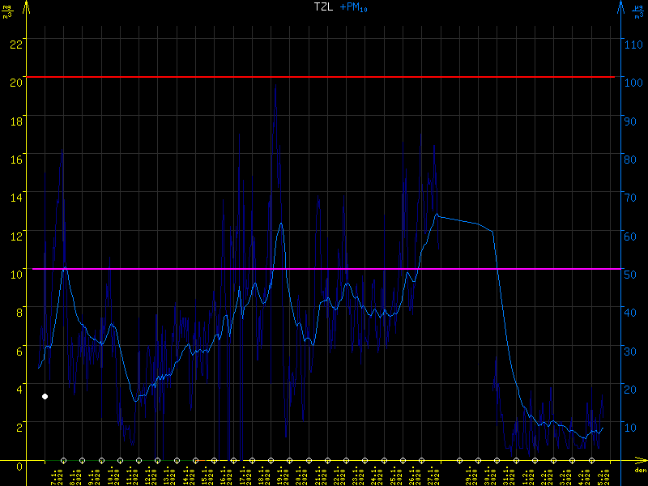Screen dimensions: 648x486
Task: Select the yellow mg/m3 unit label
Action: (x=7, y=11)
